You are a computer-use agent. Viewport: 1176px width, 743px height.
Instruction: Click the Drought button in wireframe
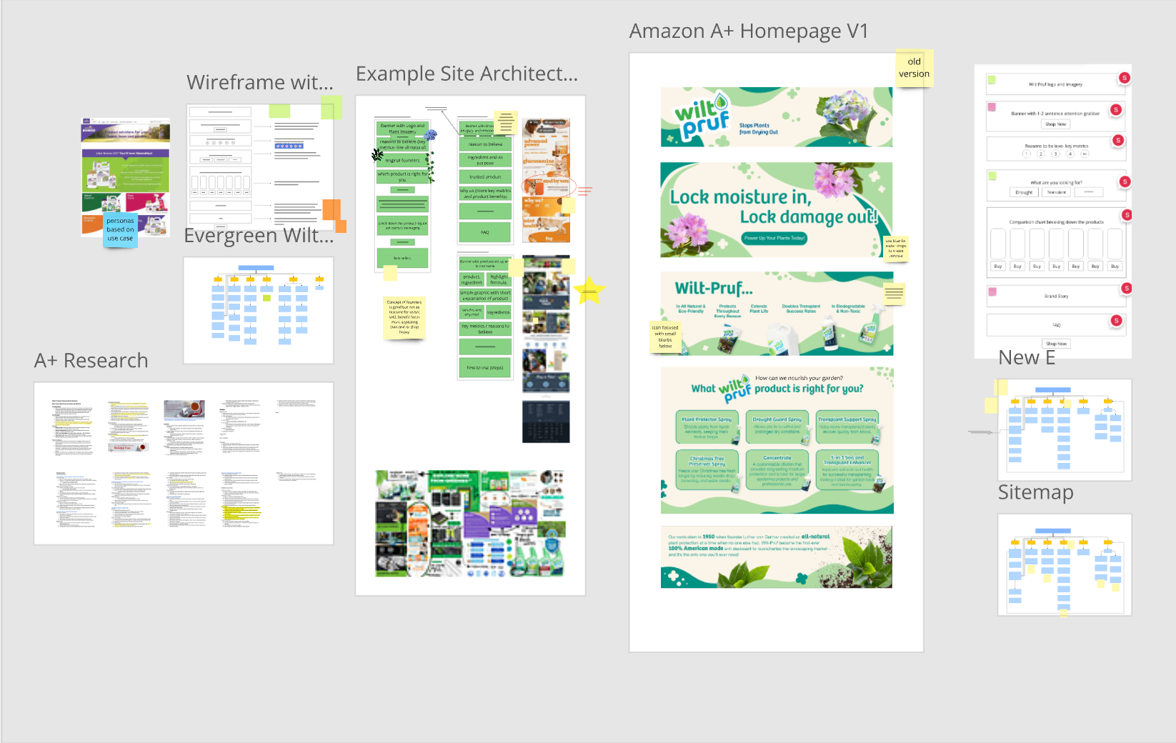click(1024, 192)
